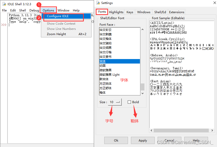
Task: Open the font Size dropdown
Action: (x=115, y=102)
